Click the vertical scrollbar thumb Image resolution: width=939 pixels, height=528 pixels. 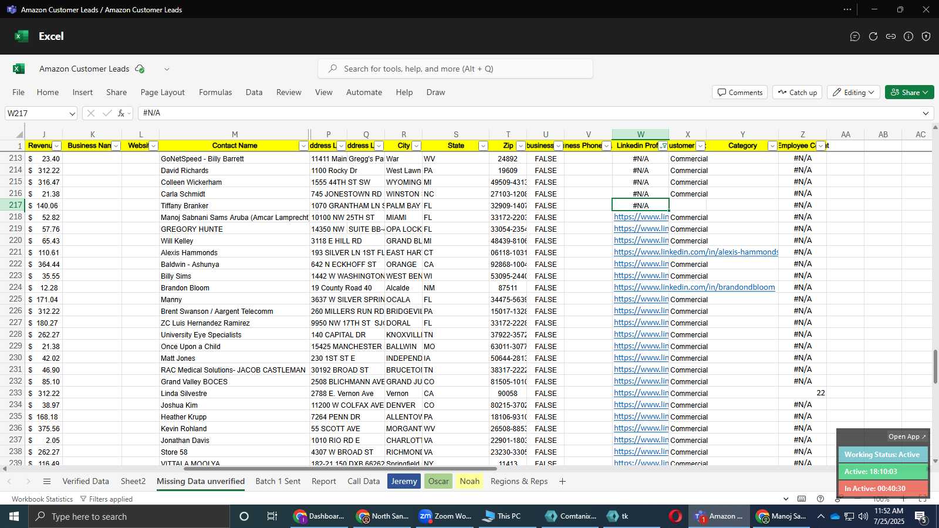(935, 367)
